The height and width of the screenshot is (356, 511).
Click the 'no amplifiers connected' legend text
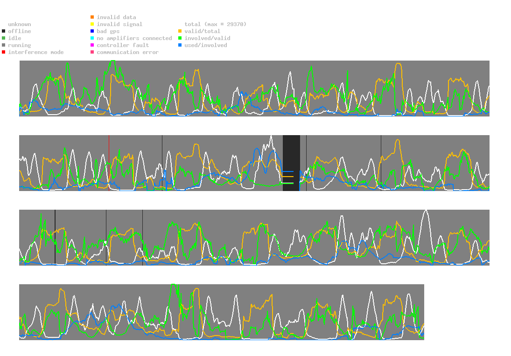click(x=134, y=38)
